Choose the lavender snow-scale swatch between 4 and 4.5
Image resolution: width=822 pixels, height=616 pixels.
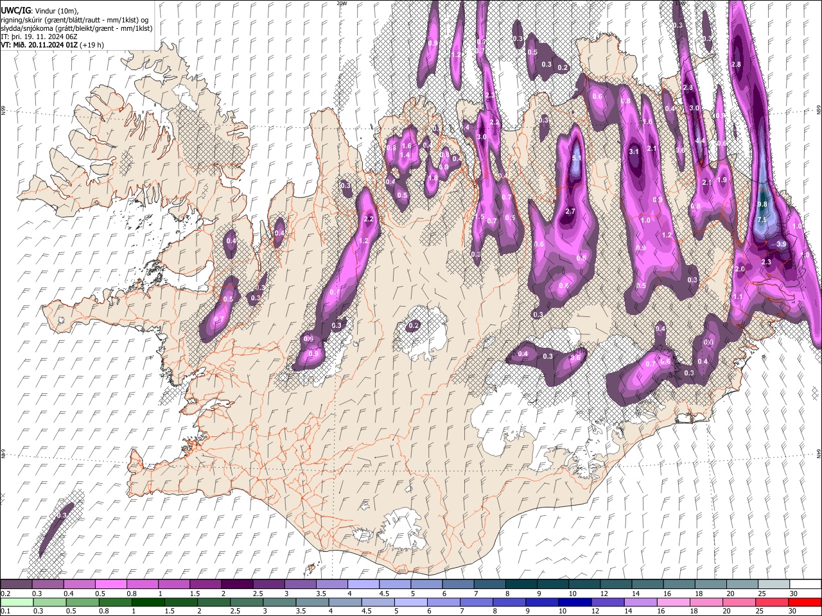[363, 584]
